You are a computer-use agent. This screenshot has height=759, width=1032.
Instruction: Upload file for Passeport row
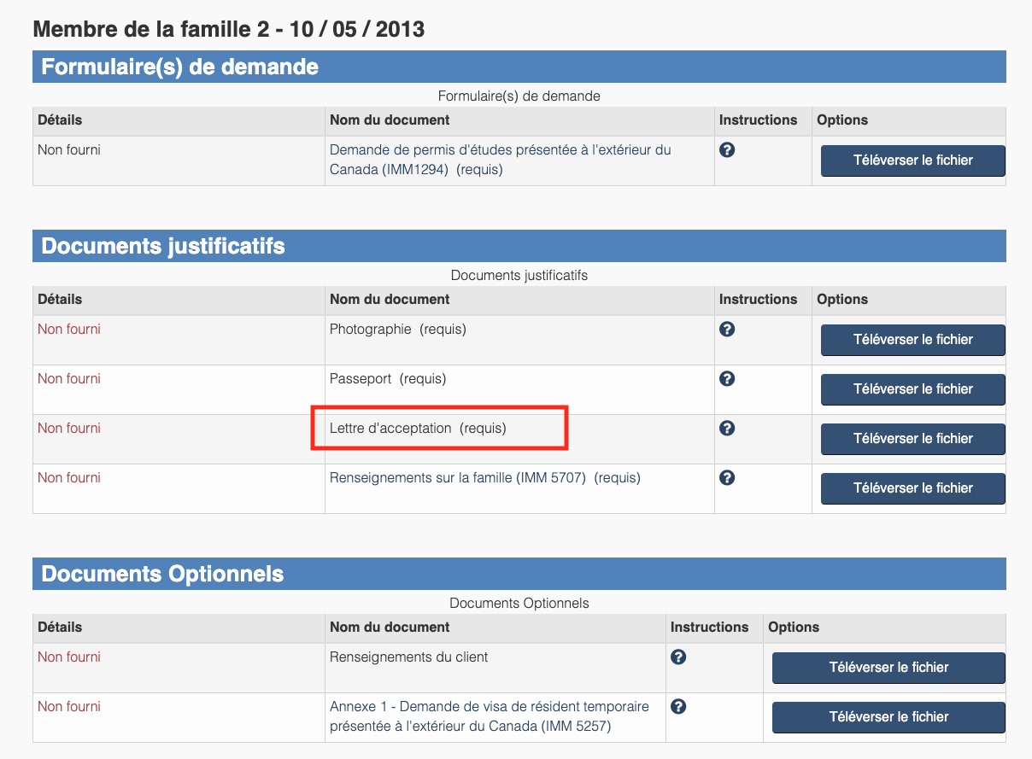click(913, 389)
